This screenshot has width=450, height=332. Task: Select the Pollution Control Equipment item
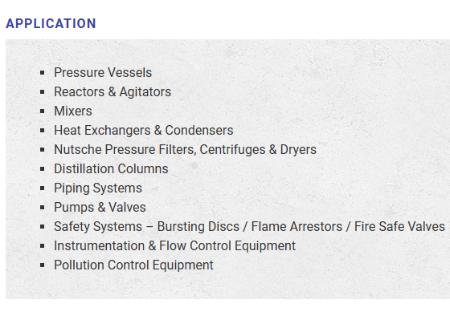(133, 265)
